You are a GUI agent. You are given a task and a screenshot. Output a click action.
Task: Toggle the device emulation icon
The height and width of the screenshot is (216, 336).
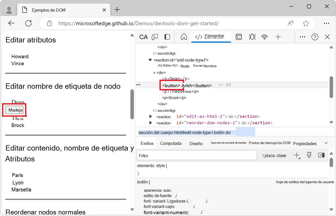click(155, 37)
